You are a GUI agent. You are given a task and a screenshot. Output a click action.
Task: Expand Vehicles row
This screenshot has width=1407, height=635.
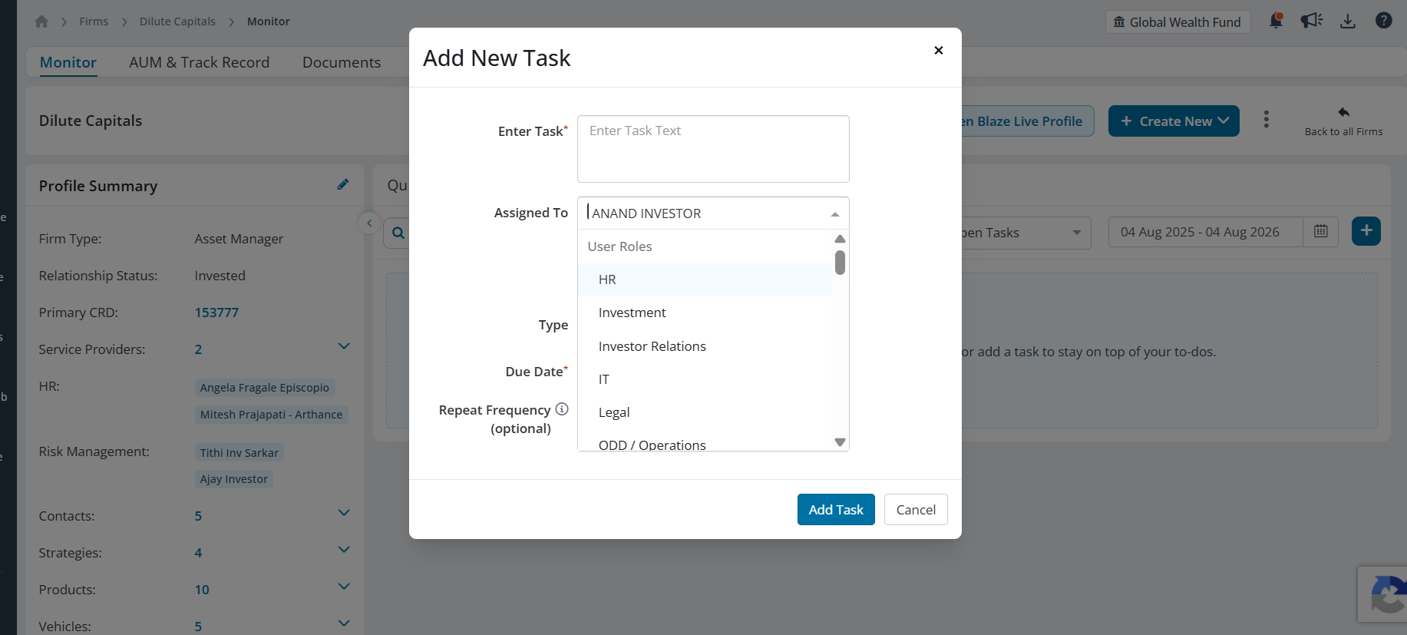click(344, 623)
